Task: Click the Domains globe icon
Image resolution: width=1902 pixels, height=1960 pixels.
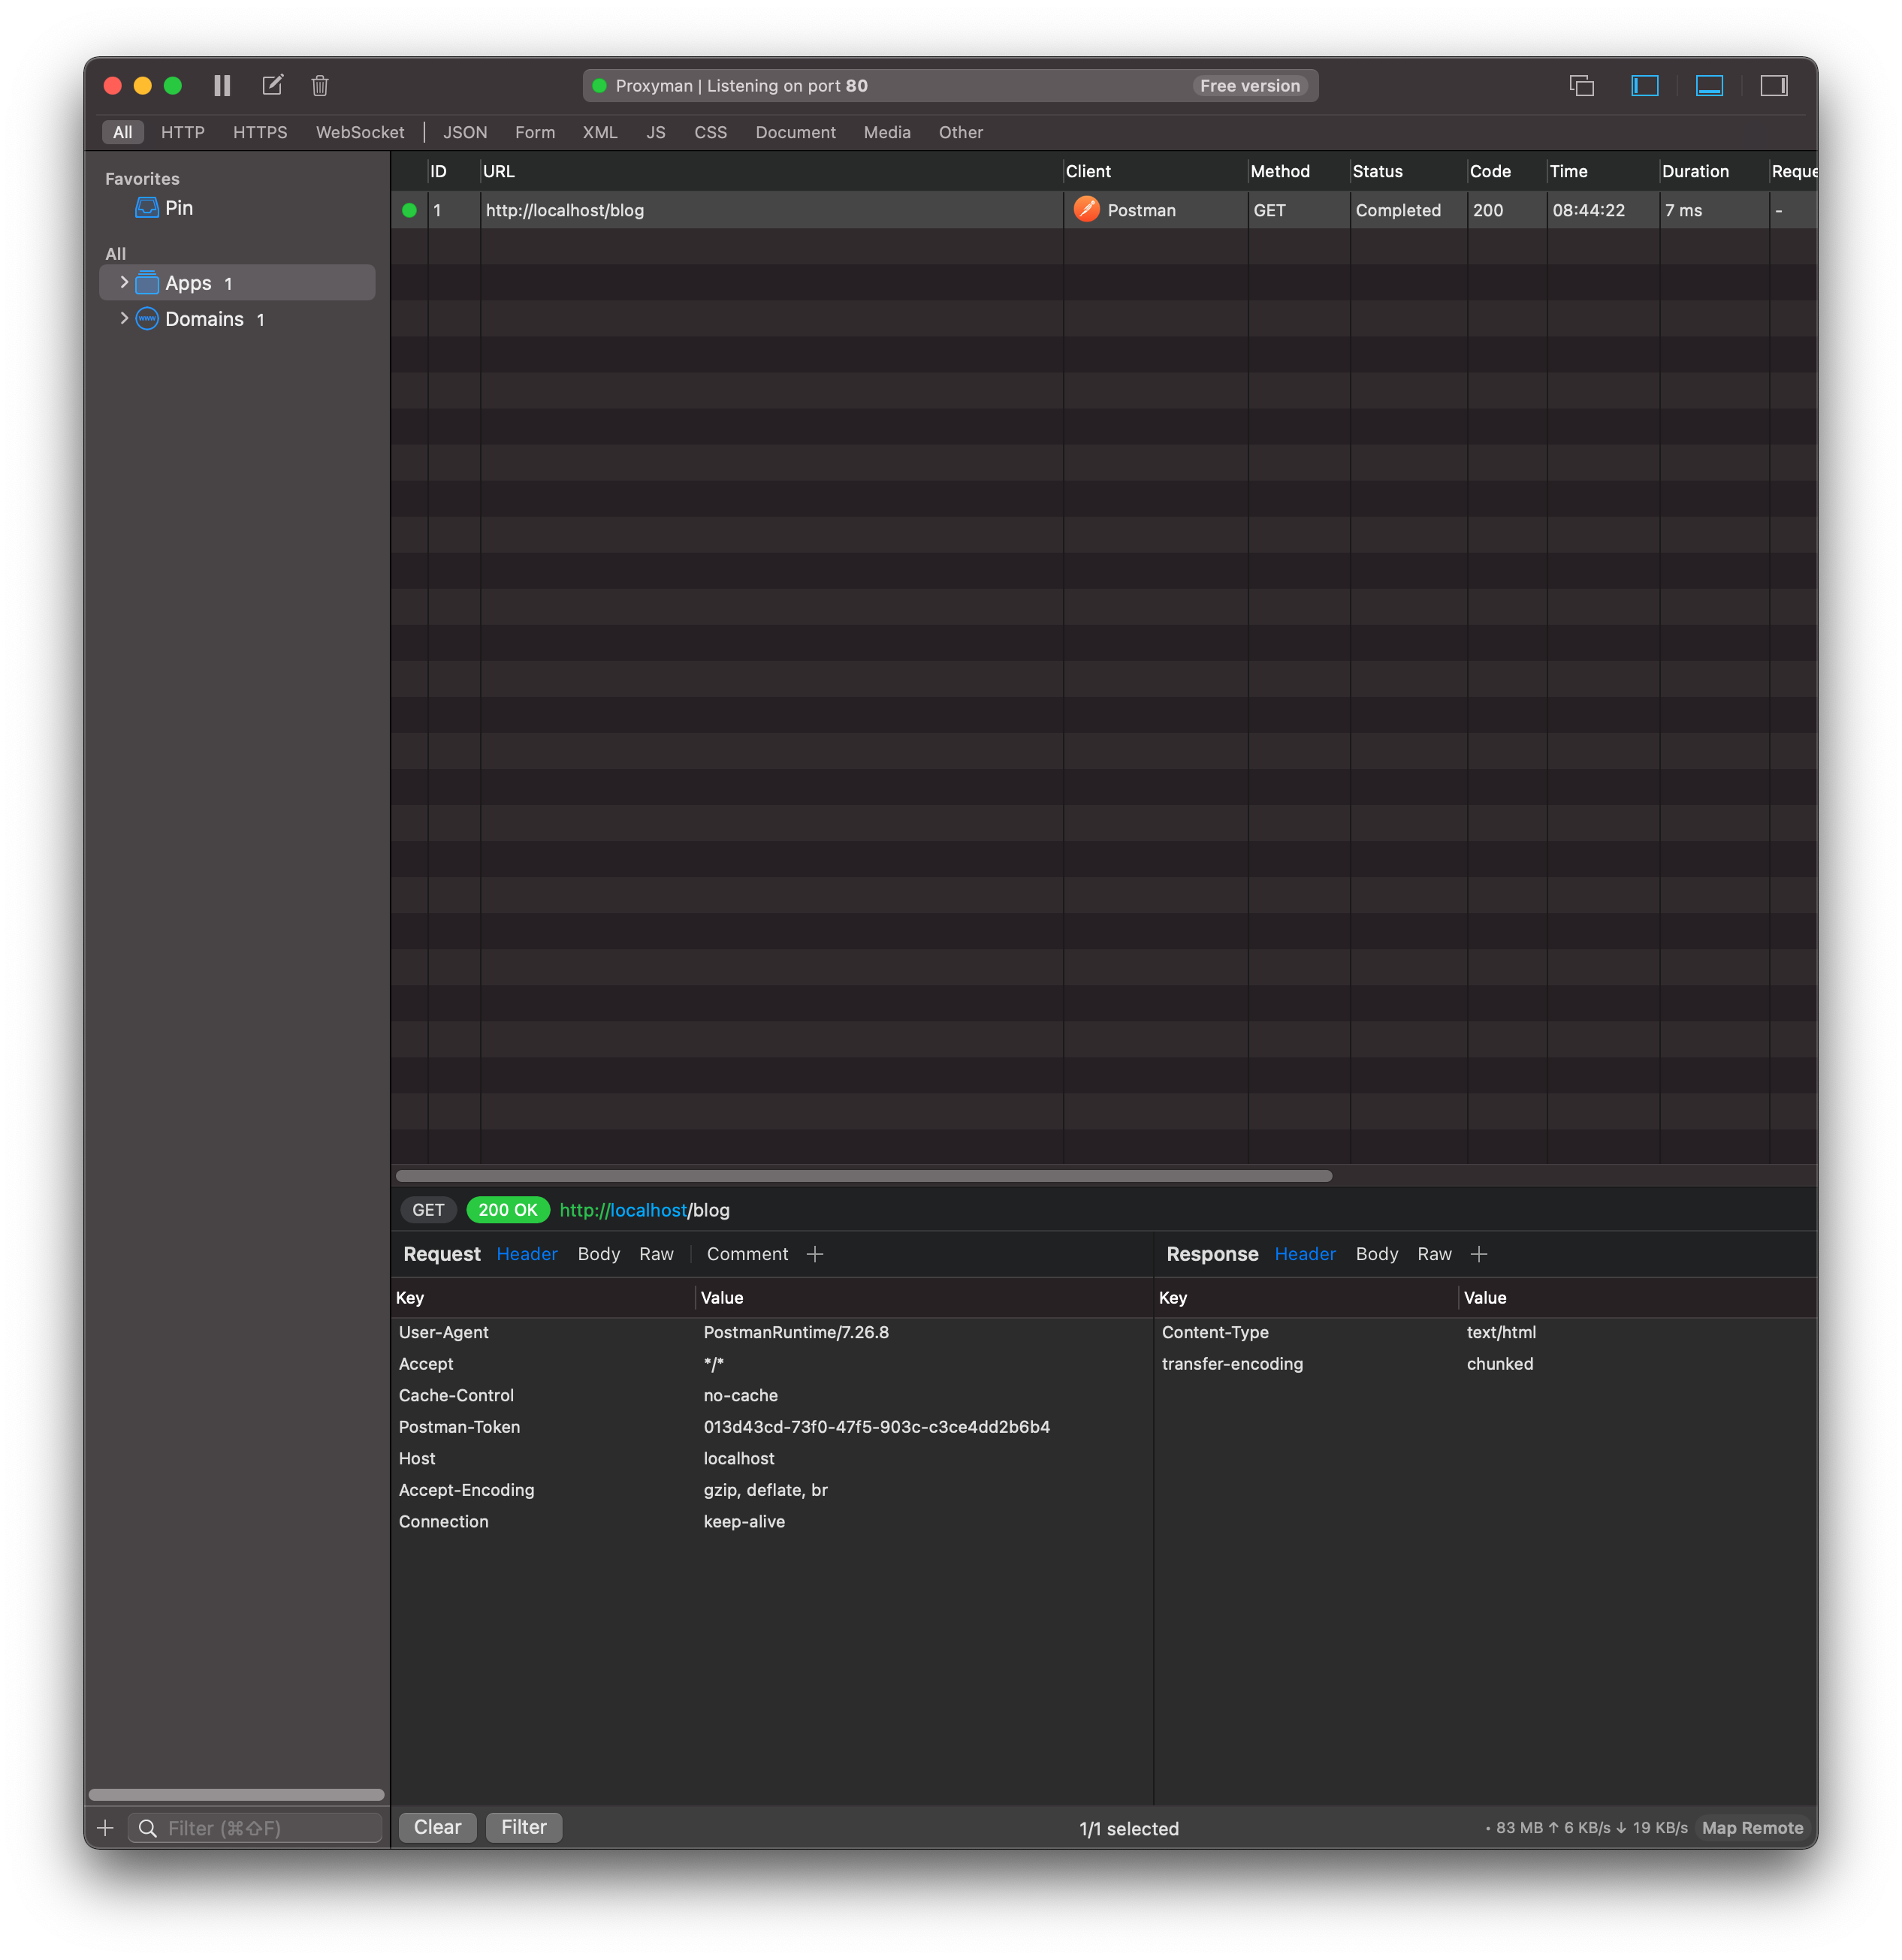Action: point(147,318)
